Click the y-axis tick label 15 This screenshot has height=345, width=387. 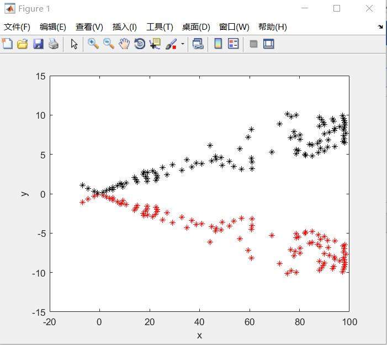tap(41, 76)
